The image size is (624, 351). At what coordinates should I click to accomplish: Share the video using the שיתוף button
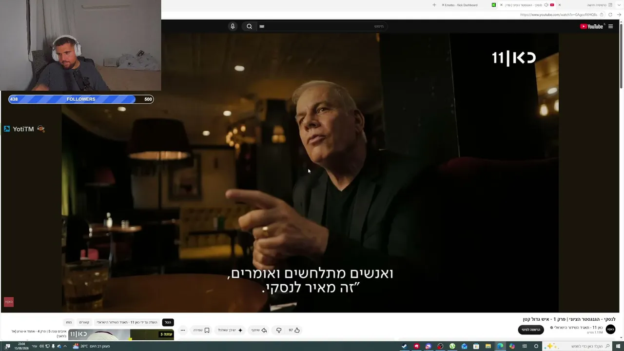pyautogui.click(x=259, y=330)
